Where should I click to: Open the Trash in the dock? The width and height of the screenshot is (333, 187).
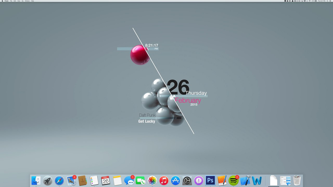297,181
